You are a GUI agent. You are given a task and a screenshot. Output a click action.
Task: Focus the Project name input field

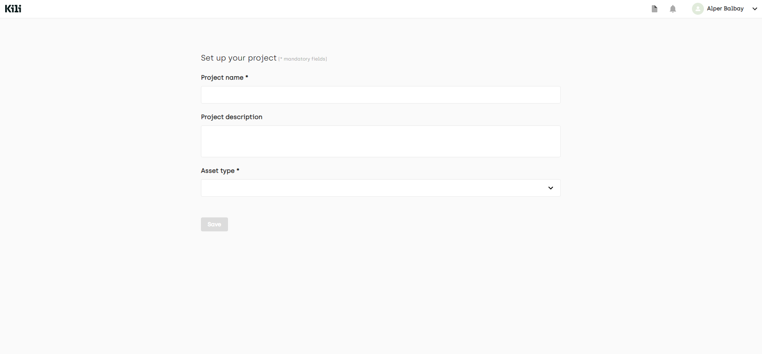(x=380, y=95)
